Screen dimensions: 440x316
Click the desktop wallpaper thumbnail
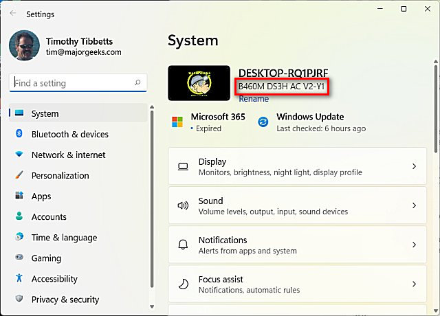tap(199, 83)
